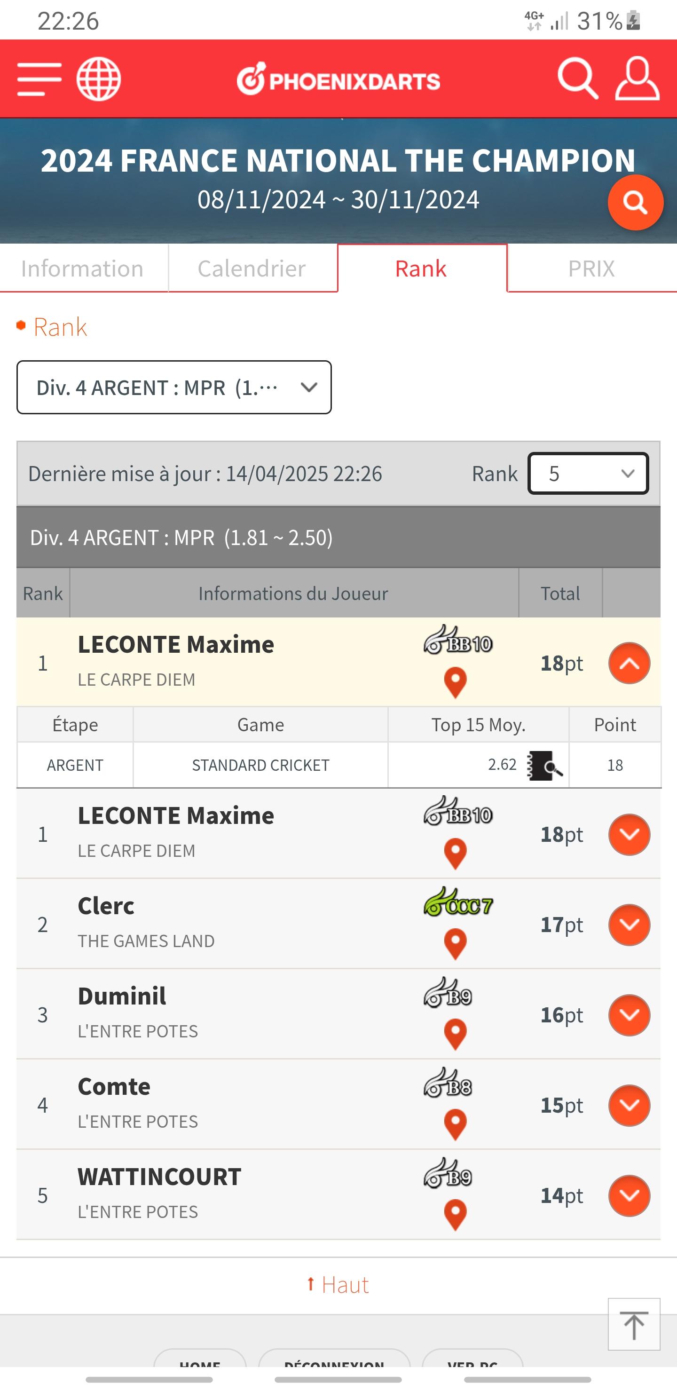
Task: Open the user account profile icon
Action: [x=637, y=79]
